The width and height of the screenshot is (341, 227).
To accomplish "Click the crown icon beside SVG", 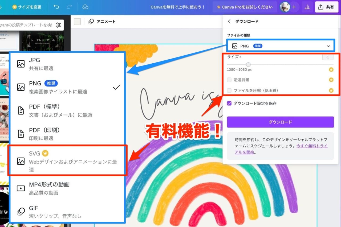I will (45, 153).
